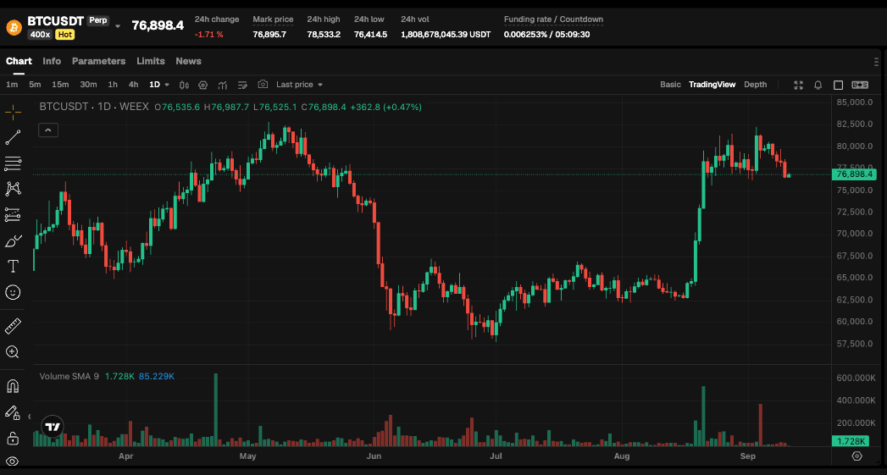
Task: Click the drawing edit lines-and-pencil icon
Action: tap(242, 85)
